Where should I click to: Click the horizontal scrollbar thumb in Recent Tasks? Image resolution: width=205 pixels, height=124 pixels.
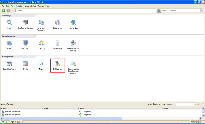(x=63, y=118)
